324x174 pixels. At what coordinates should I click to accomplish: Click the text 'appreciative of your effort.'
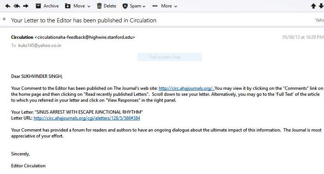coord(37,136)
